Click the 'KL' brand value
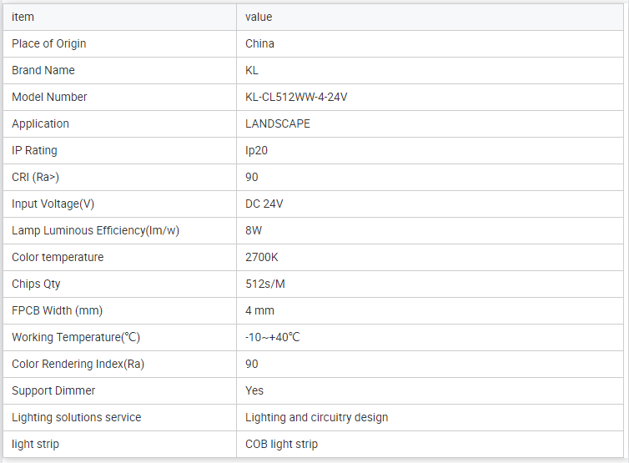 [252, 70]
